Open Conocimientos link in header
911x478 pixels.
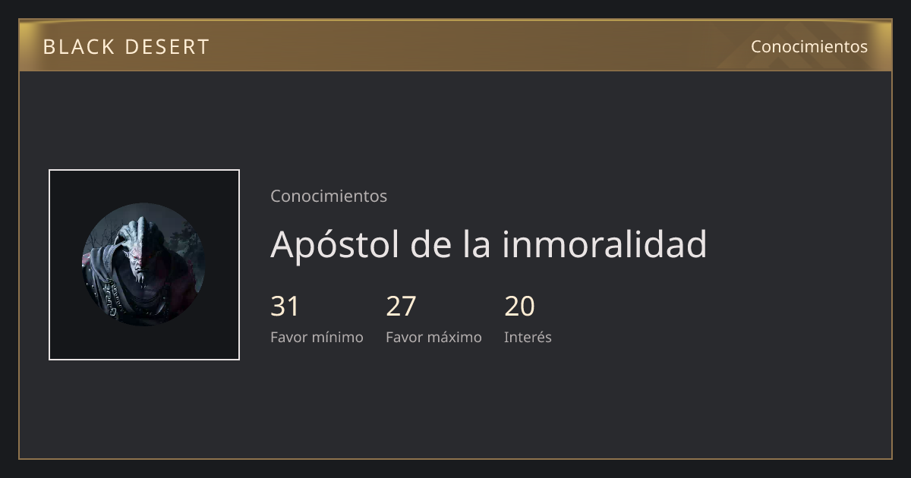809,46
